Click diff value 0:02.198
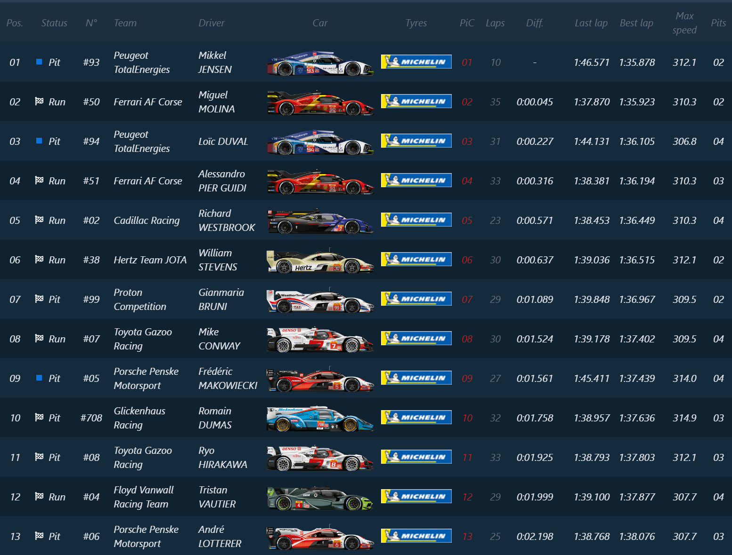The image size is (732, 555). [x=535, y=536]
